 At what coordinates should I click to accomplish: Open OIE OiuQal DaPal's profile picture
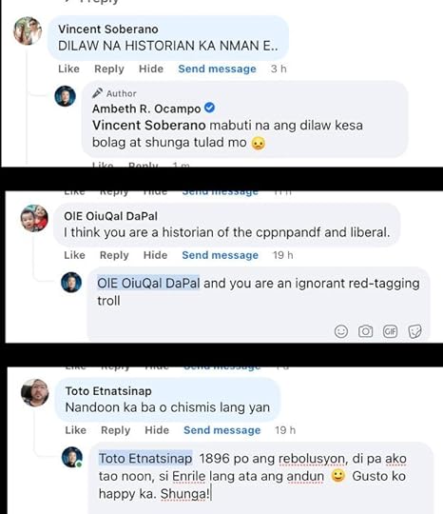[34, 218]
